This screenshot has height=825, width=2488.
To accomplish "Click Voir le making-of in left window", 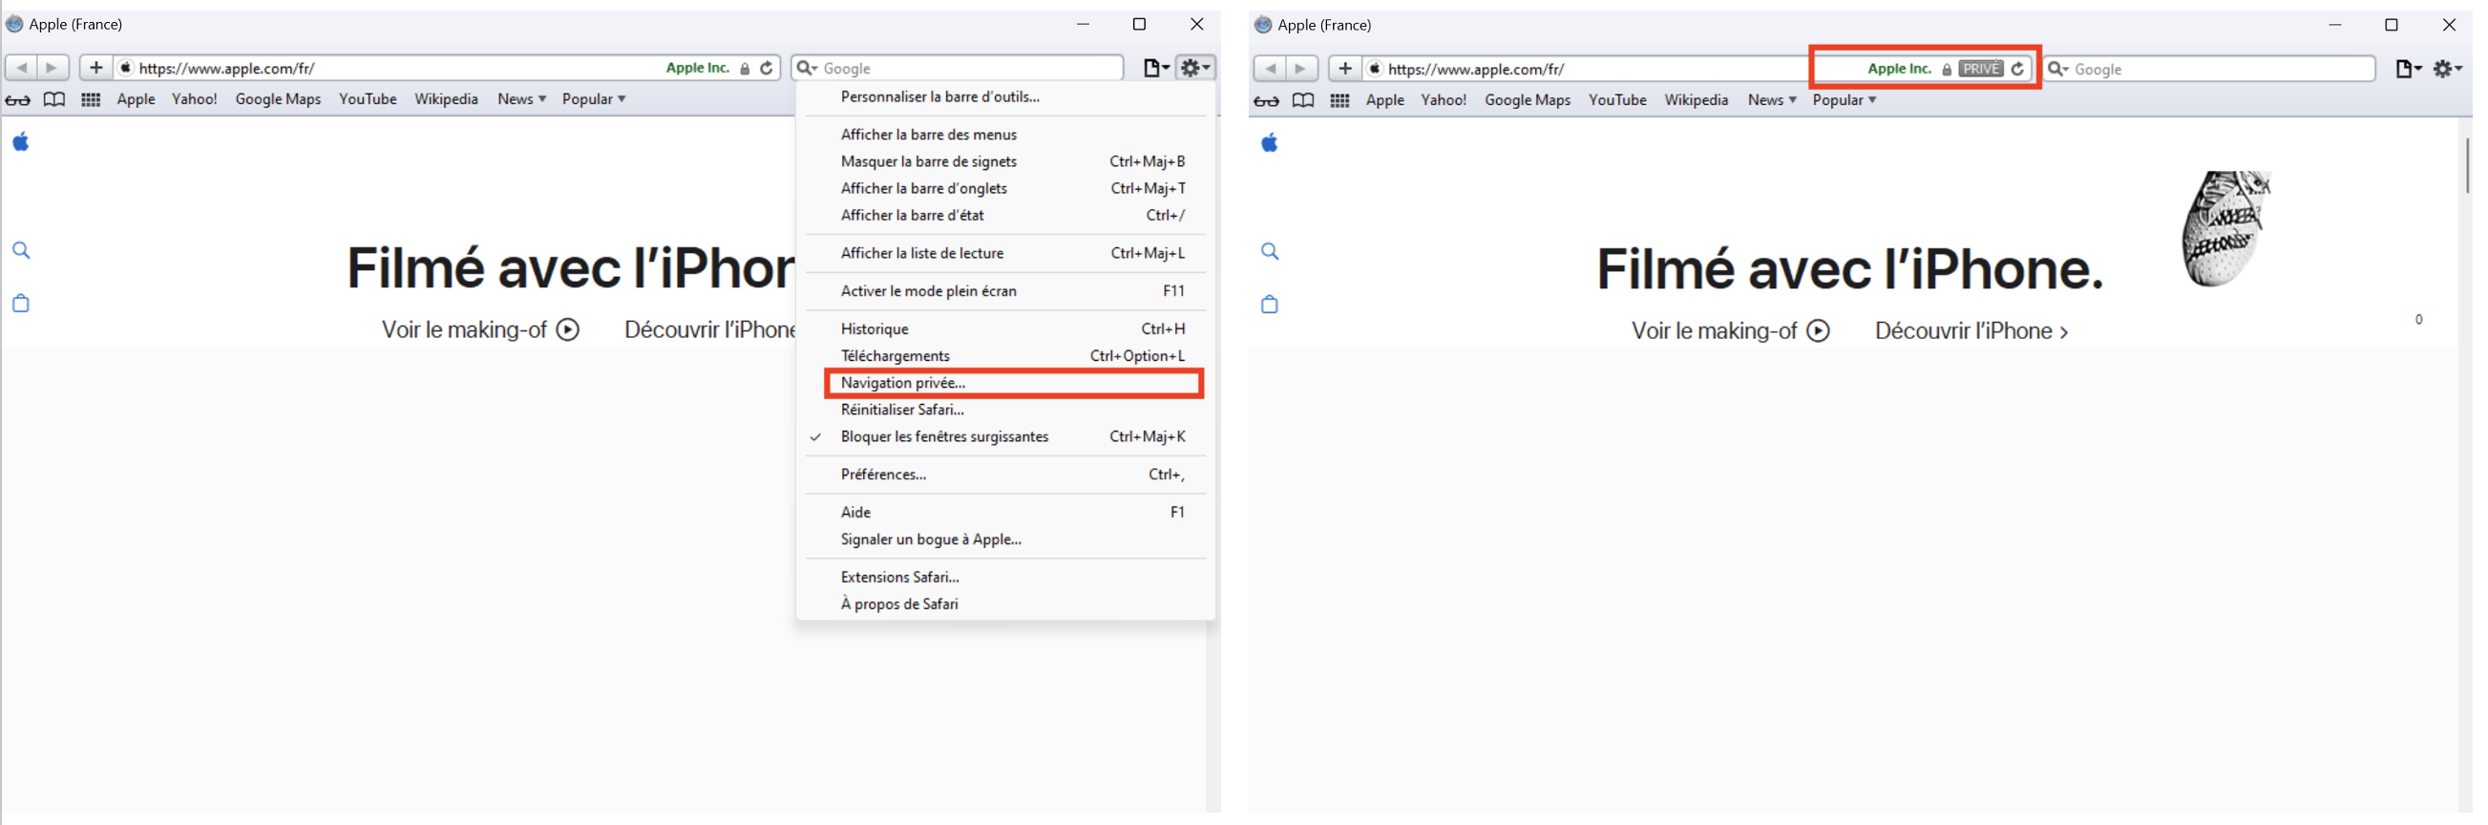I will pyautogui.click(x=481, y=330).
